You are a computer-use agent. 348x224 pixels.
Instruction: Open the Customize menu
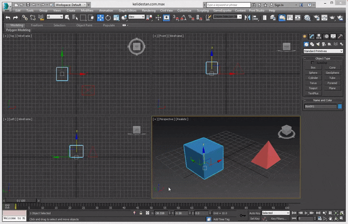[184, 10]
